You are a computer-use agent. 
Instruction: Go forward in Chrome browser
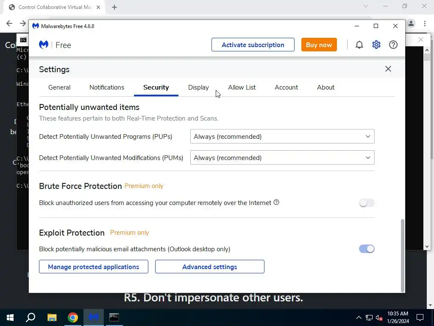click(x=23, y=23)
